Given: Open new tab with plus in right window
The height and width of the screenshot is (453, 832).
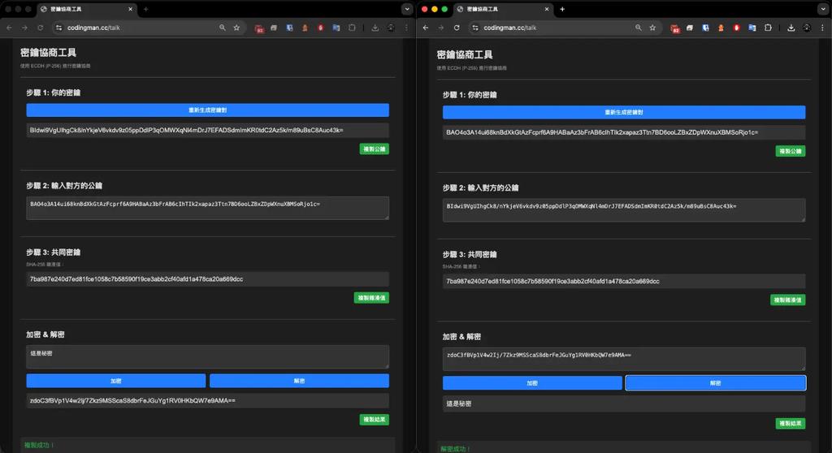Looking at the screenshot, I should (x=562, y=9).
